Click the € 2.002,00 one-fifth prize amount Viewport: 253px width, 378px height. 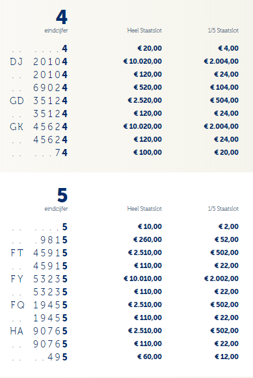click(x=221, y=279)
